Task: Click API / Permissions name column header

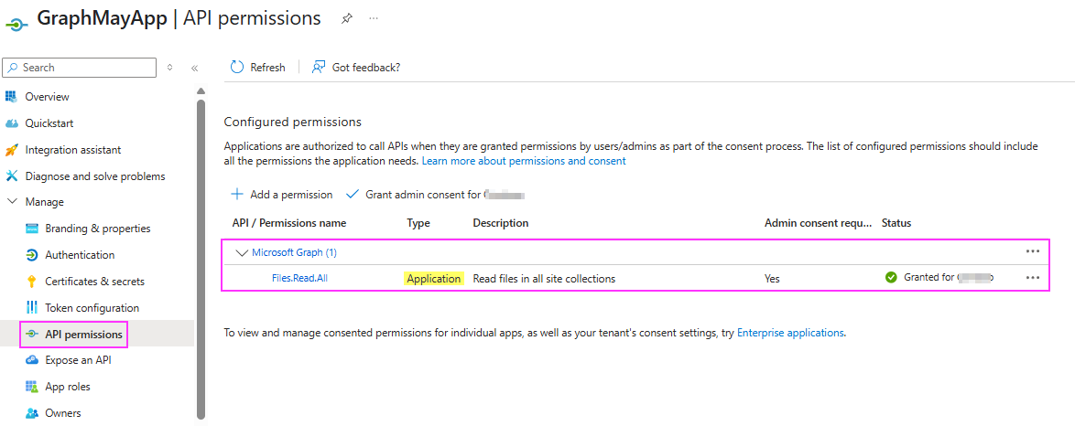Action: click(289, 223)
